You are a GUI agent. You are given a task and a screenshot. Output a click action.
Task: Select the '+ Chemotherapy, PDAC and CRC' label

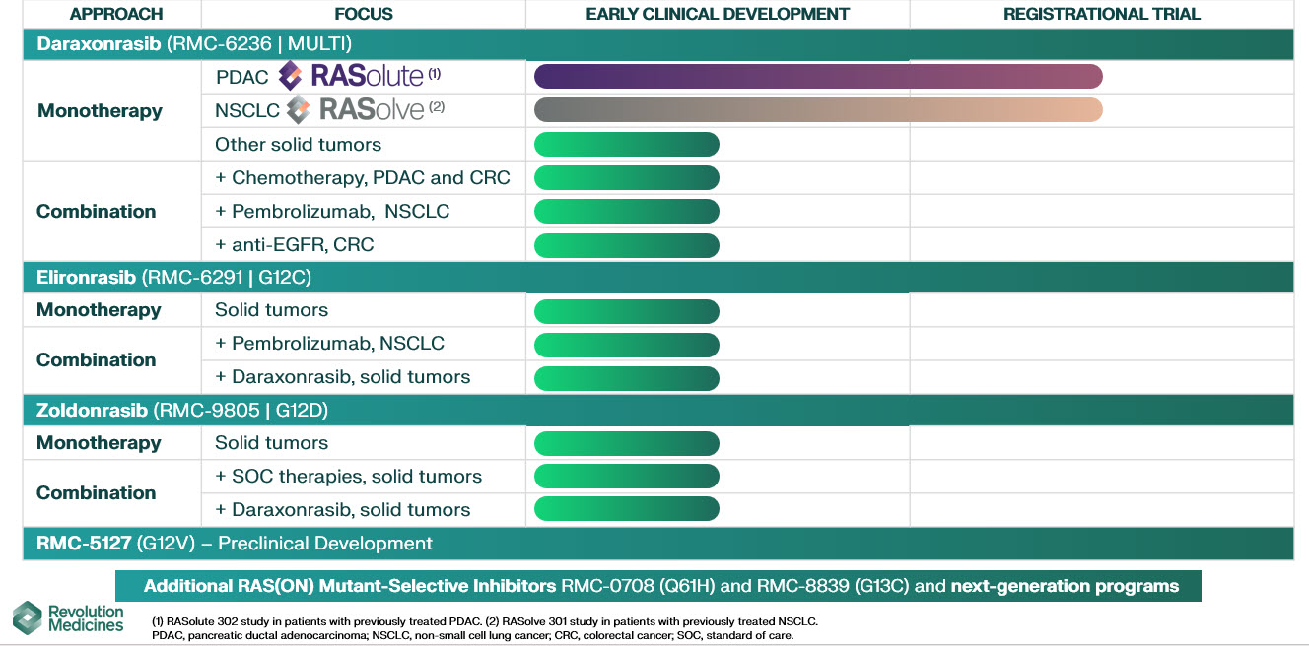(363, 178)
